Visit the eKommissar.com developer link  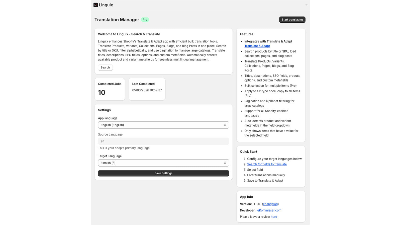pos(269,210)
